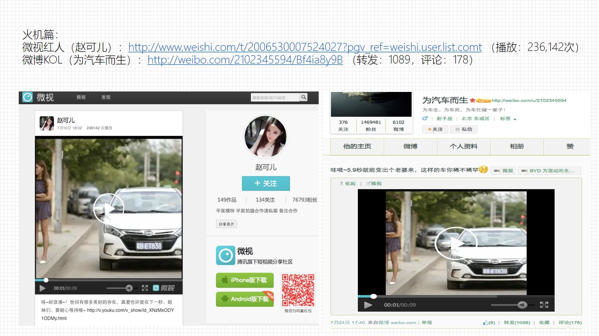Click 收藏 to favorite the post
The image size is (599, 336).
(x=544, y=322)
